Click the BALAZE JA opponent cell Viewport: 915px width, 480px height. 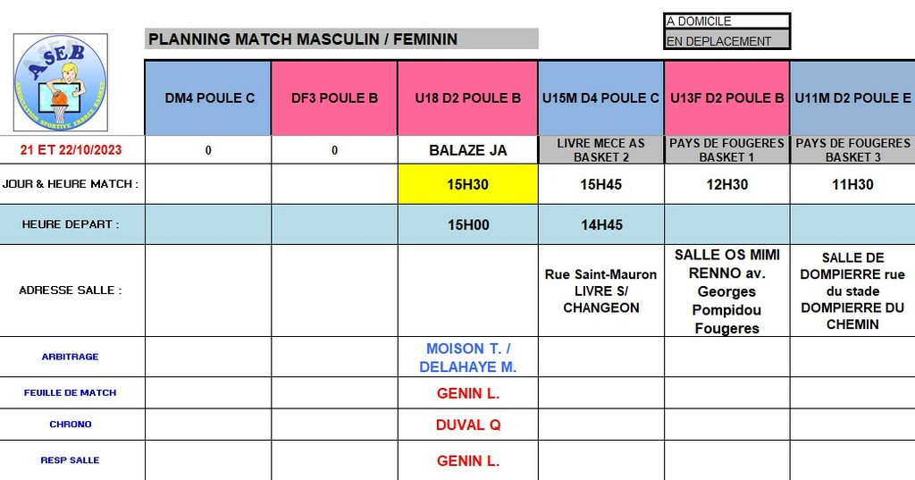click(467, 150)
